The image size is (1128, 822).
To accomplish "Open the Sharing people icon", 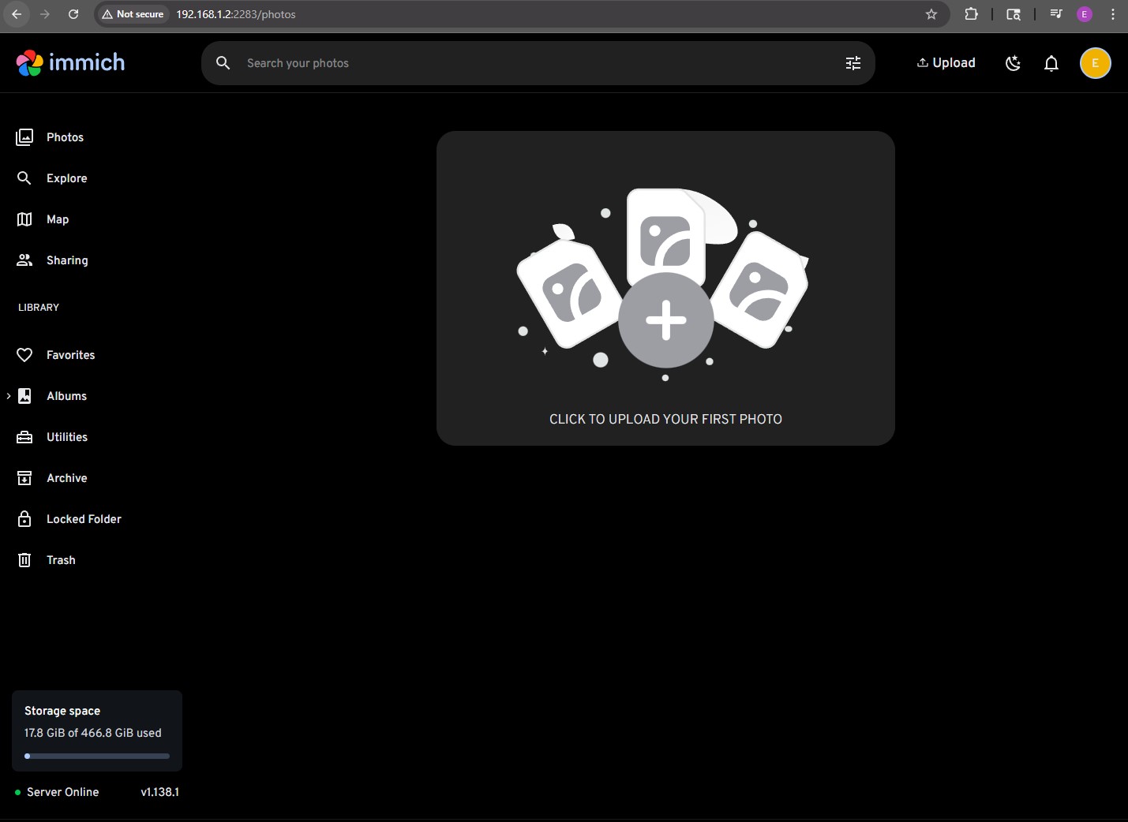I will click(24, 260).
